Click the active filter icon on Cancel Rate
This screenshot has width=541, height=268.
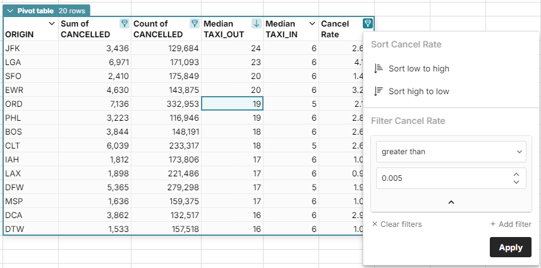coord(367,23)
